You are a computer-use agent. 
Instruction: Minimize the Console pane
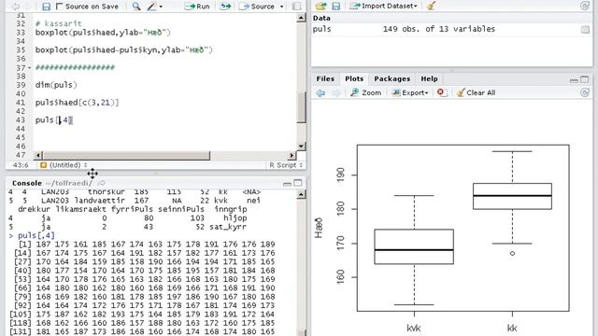tap(287, 184)
